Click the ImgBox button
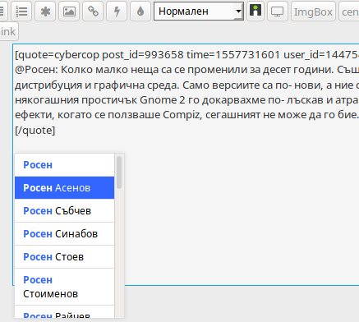Image resolution: width=359 pixels, height=322 pixels. [313, 11]
